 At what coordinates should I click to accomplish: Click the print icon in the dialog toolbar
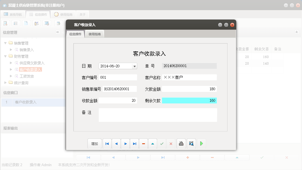181,143
